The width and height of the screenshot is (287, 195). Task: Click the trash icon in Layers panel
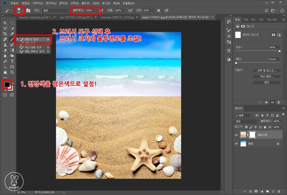pos(279,192)
